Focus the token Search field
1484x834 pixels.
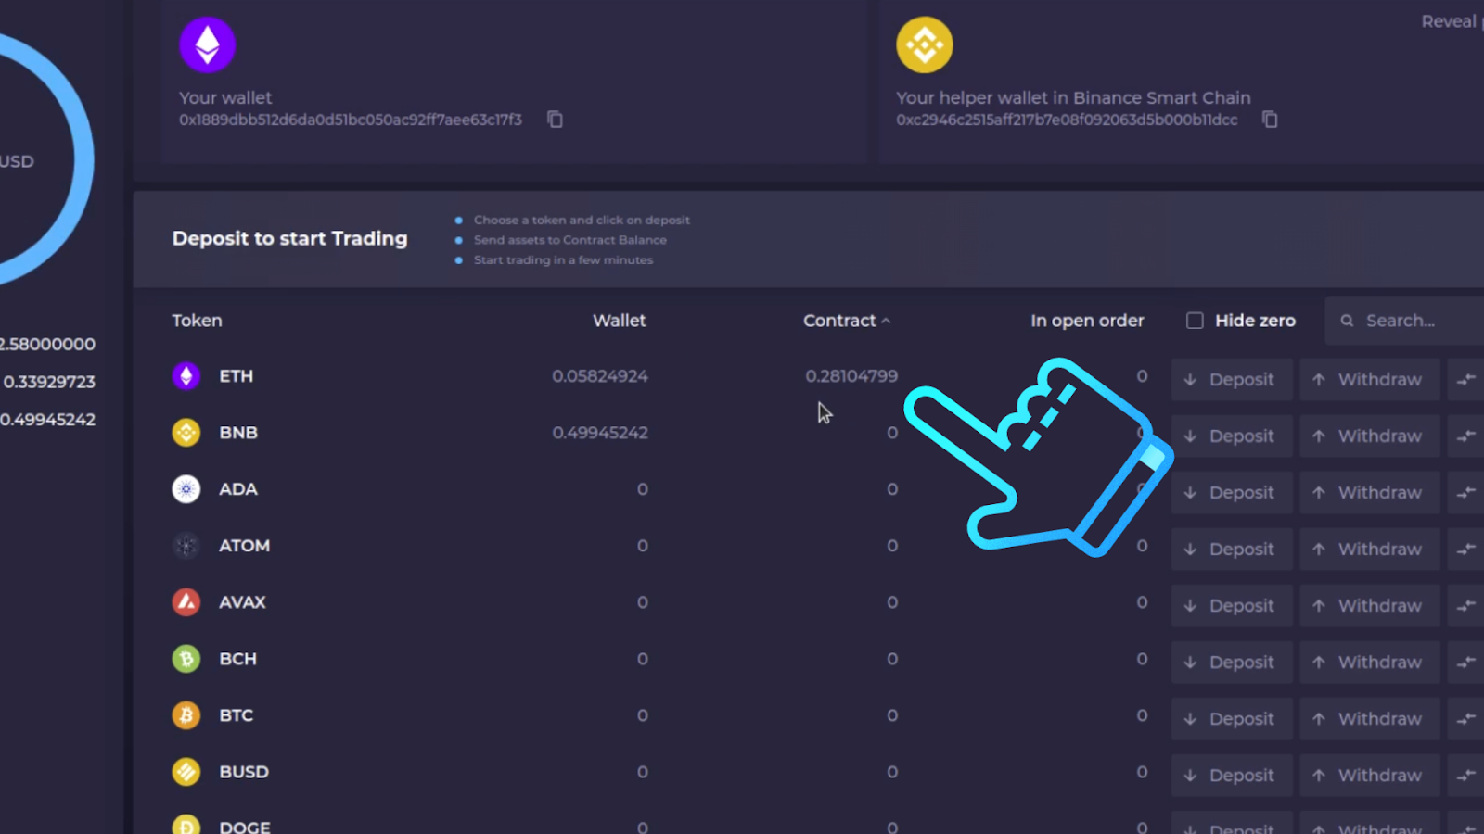(x=1405, y=321)
